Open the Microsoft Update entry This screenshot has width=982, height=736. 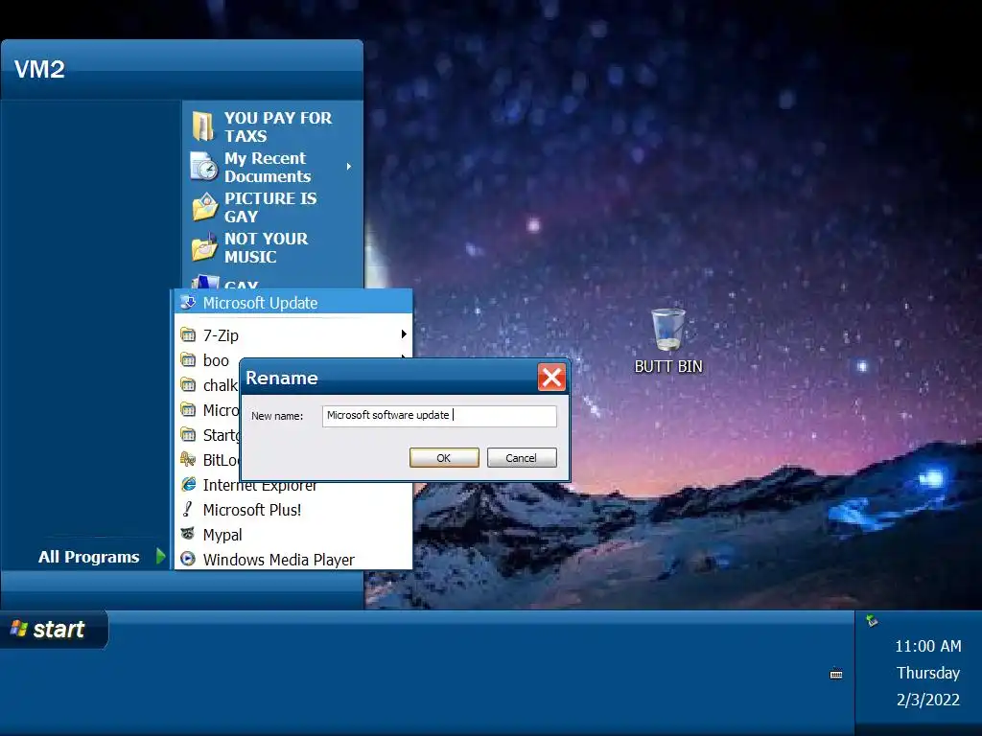tap(292, 303)
